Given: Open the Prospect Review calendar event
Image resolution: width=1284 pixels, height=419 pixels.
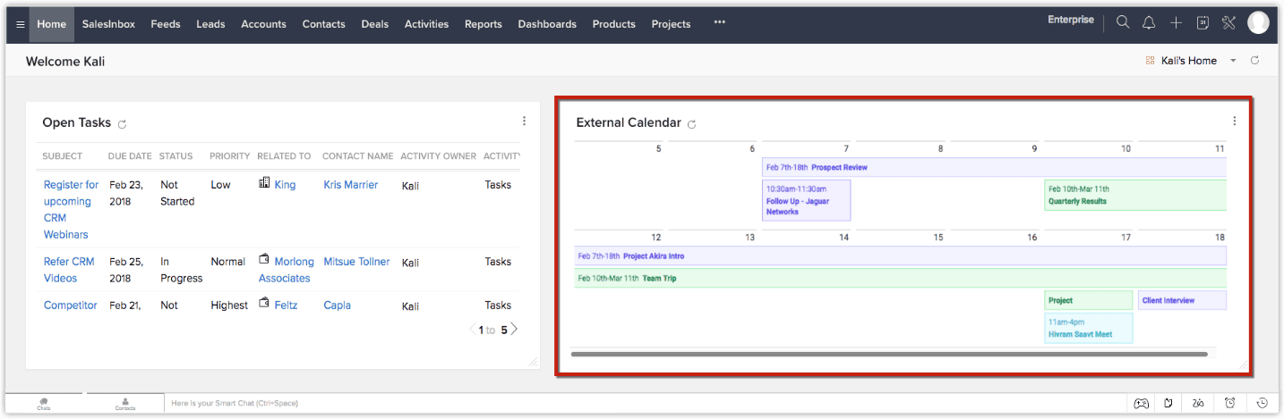Looking at the screenshot, I should tap(994, 167).
